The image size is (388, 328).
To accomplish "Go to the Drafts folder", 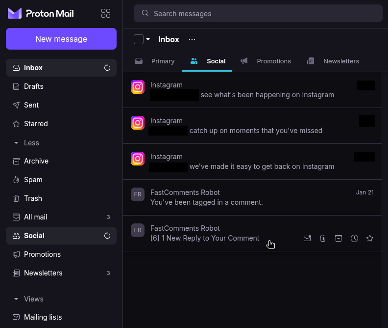I will click(61, 86).
